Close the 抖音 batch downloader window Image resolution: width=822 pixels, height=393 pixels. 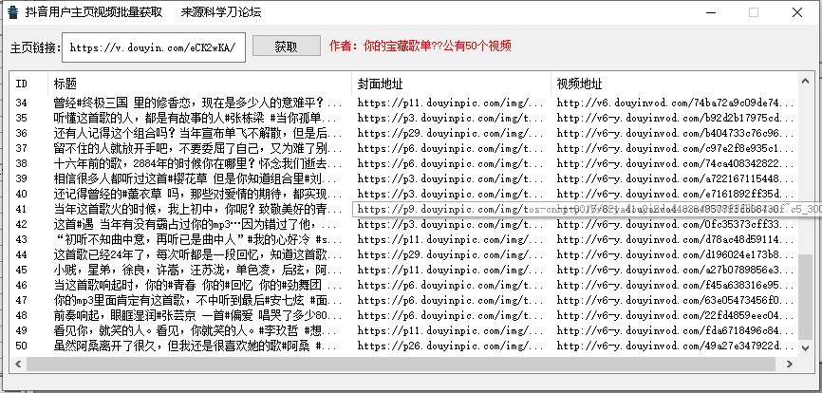(x=796, y=12)
